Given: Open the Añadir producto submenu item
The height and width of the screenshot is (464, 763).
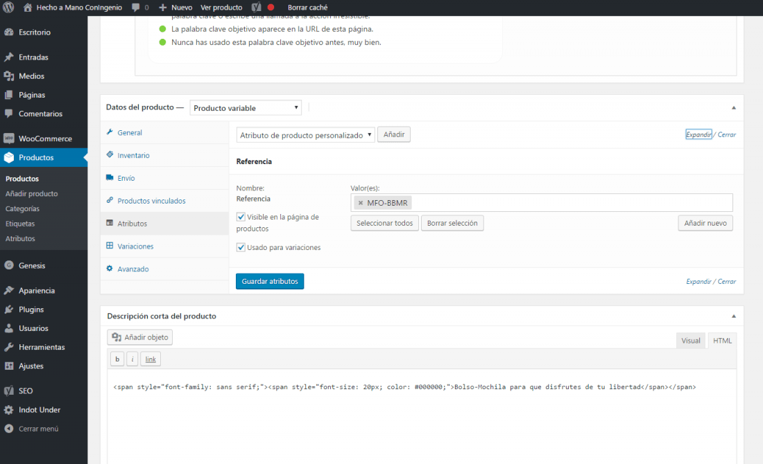Looking at the screenshot, I should [x=32, y=193].
